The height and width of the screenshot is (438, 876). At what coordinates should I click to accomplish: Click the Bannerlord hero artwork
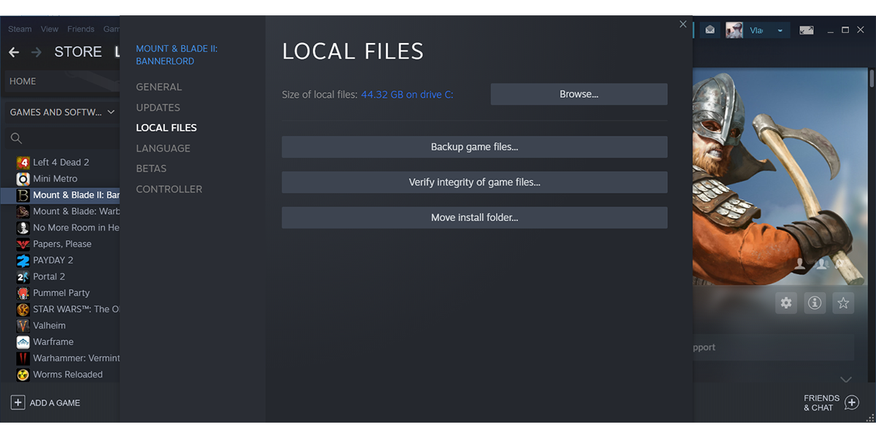tap(780, 176)
